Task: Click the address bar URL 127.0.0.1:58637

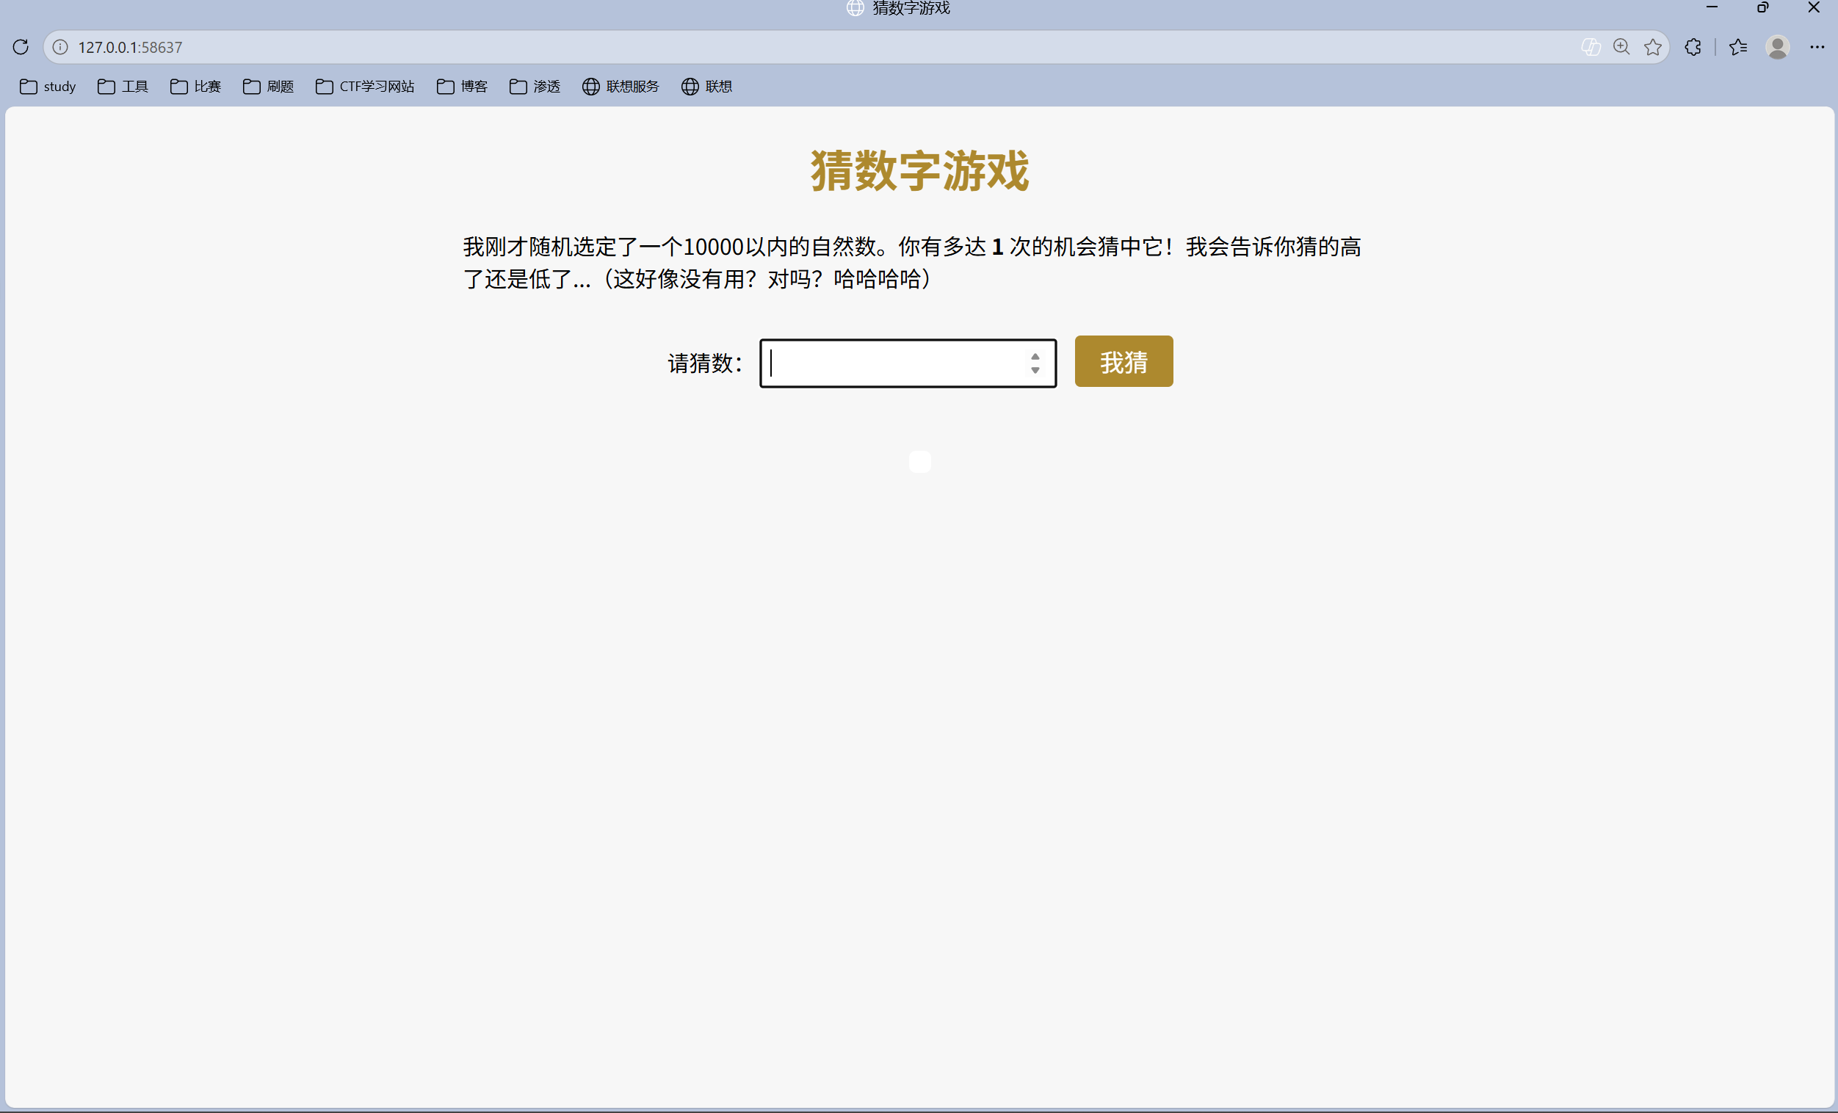Action: pyautogui.click(x=130, y=47)
